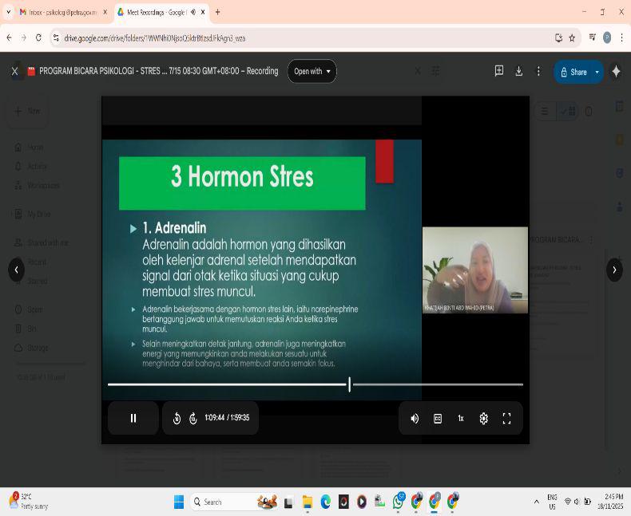Enter fullscreen video mode
This screenshot has height=516, width=631.
coord(506,418)
